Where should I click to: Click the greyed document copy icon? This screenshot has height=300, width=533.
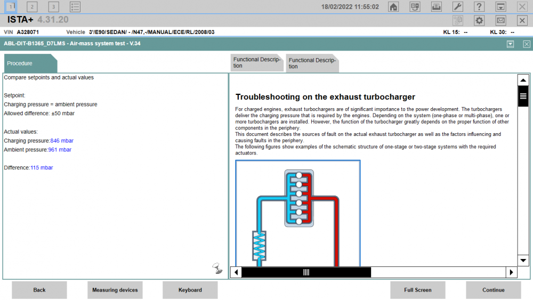(x=457, y=20)
